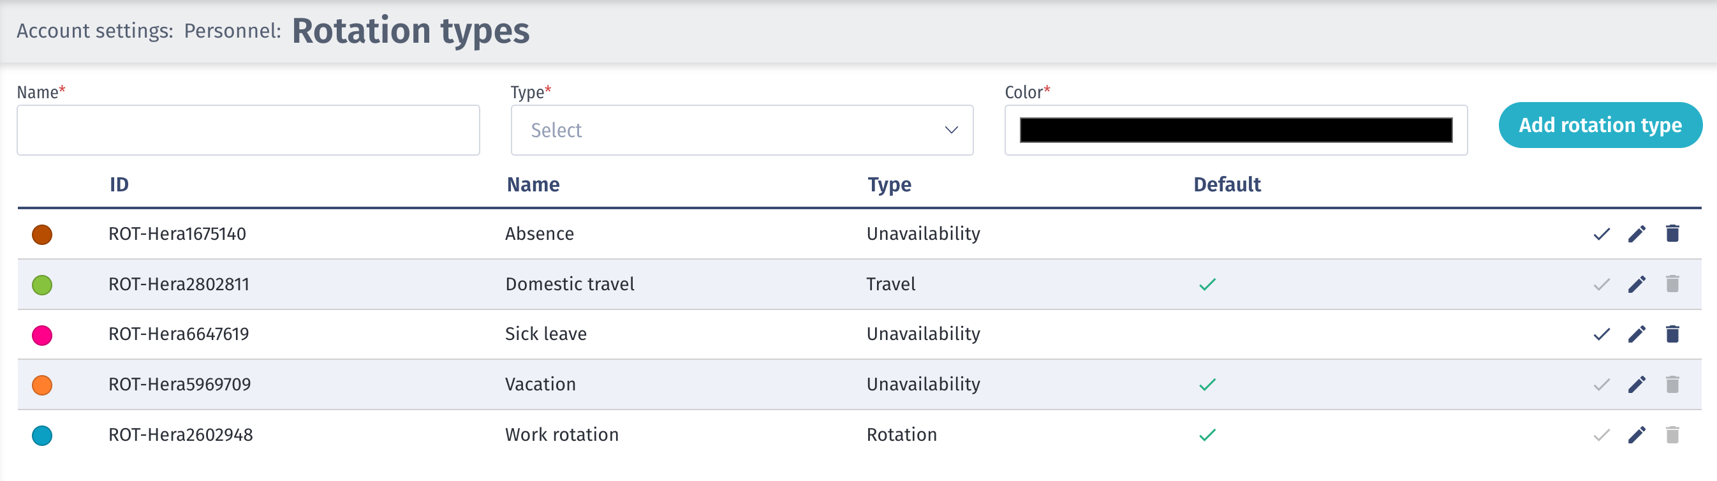Click the pencil icon for Sick leave
This screenshot has height=481, width=1717.
[x=1637, y=334]
